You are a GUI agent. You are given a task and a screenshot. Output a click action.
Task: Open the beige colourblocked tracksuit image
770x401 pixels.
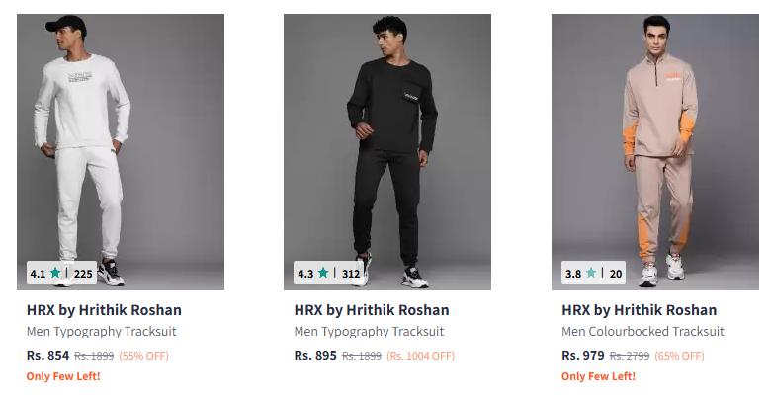tap(655, 148)
